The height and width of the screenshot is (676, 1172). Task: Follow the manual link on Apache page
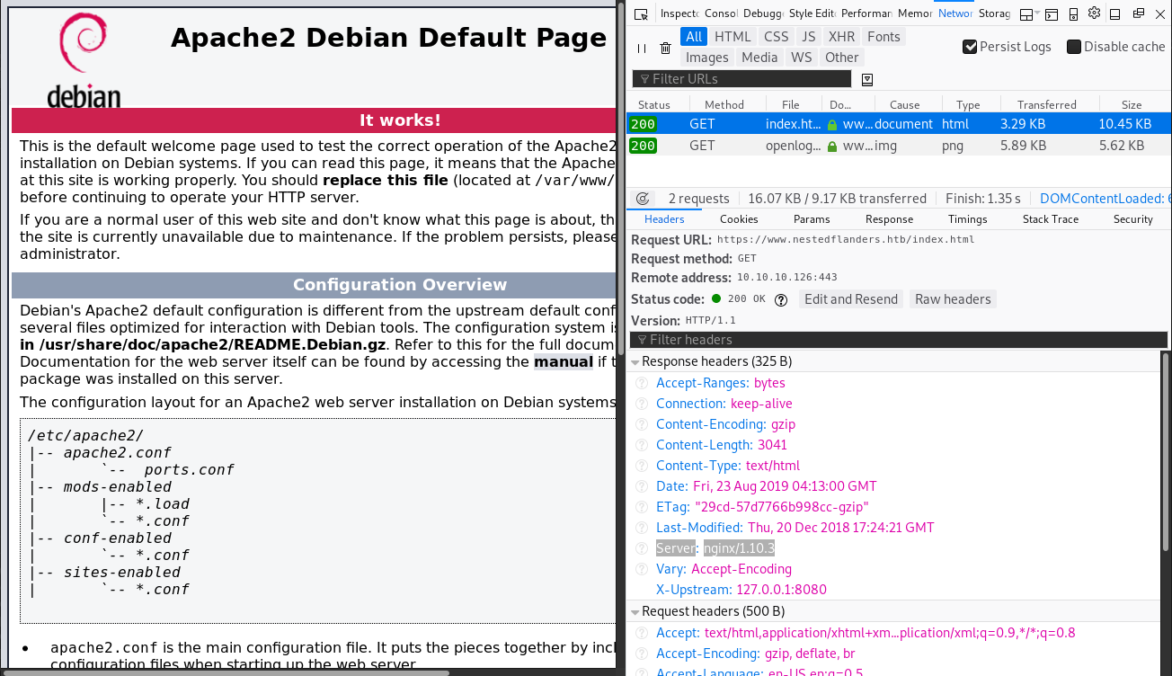[x=564, y=361]
